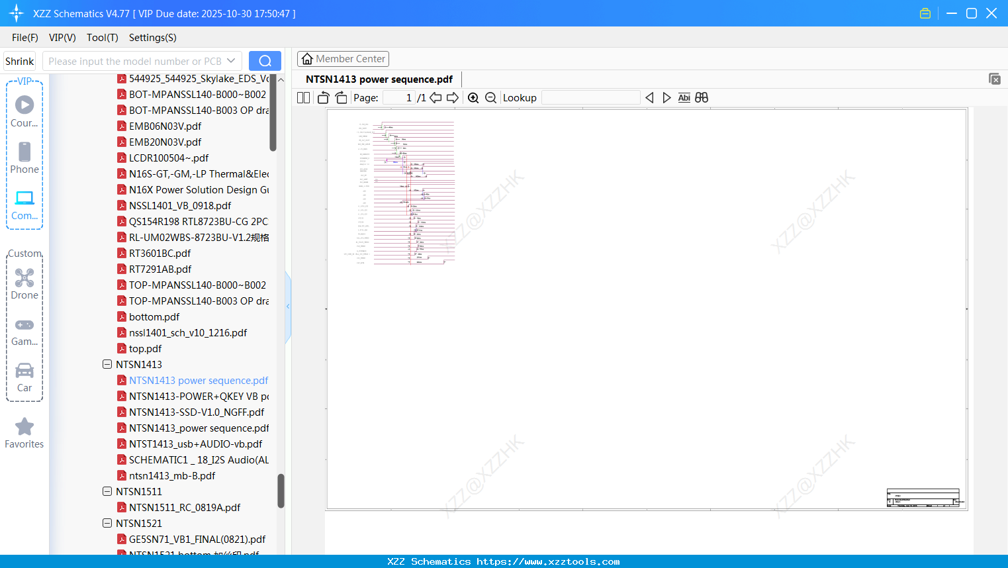Select the Car category

(x=24, y=377)
